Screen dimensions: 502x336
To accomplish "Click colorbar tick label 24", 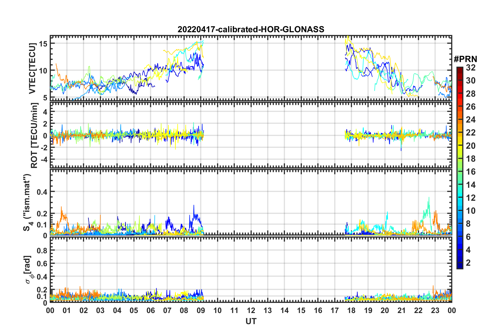I will coord(471,120).
